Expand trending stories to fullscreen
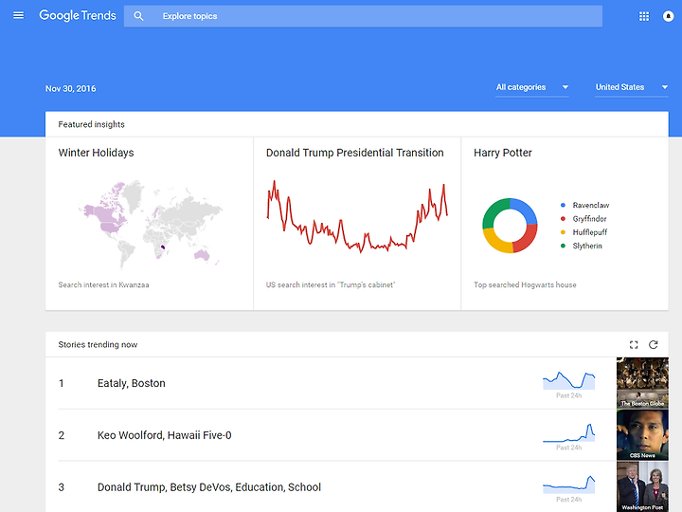Viewport: 682px width, 512px height. point(634,345)
